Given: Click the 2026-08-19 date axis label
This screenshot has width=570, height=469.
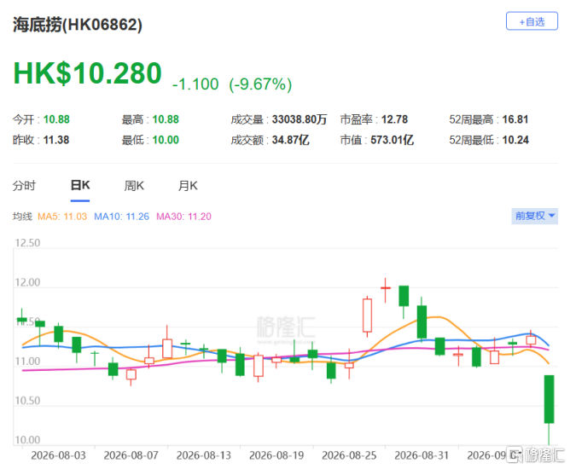Looking at the screenshot, I should pyautogui.click(x=276, y=455).
